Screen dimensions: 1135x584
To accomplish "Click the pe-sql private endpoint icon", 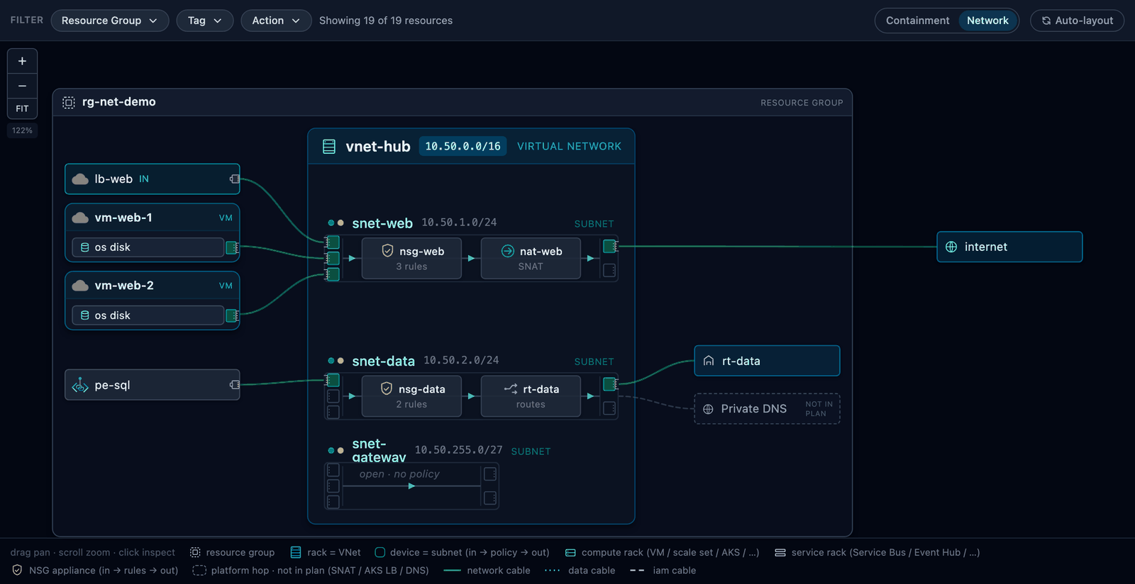I will pyautogui.click(x=80, y=385).
